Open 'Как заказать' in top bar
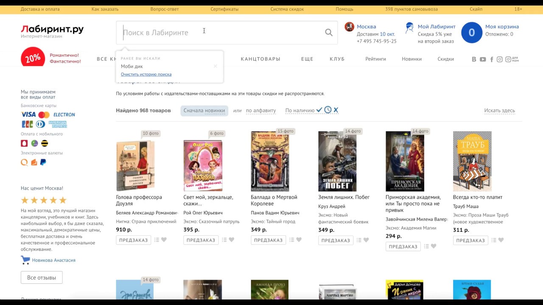 tap(105, 9)
